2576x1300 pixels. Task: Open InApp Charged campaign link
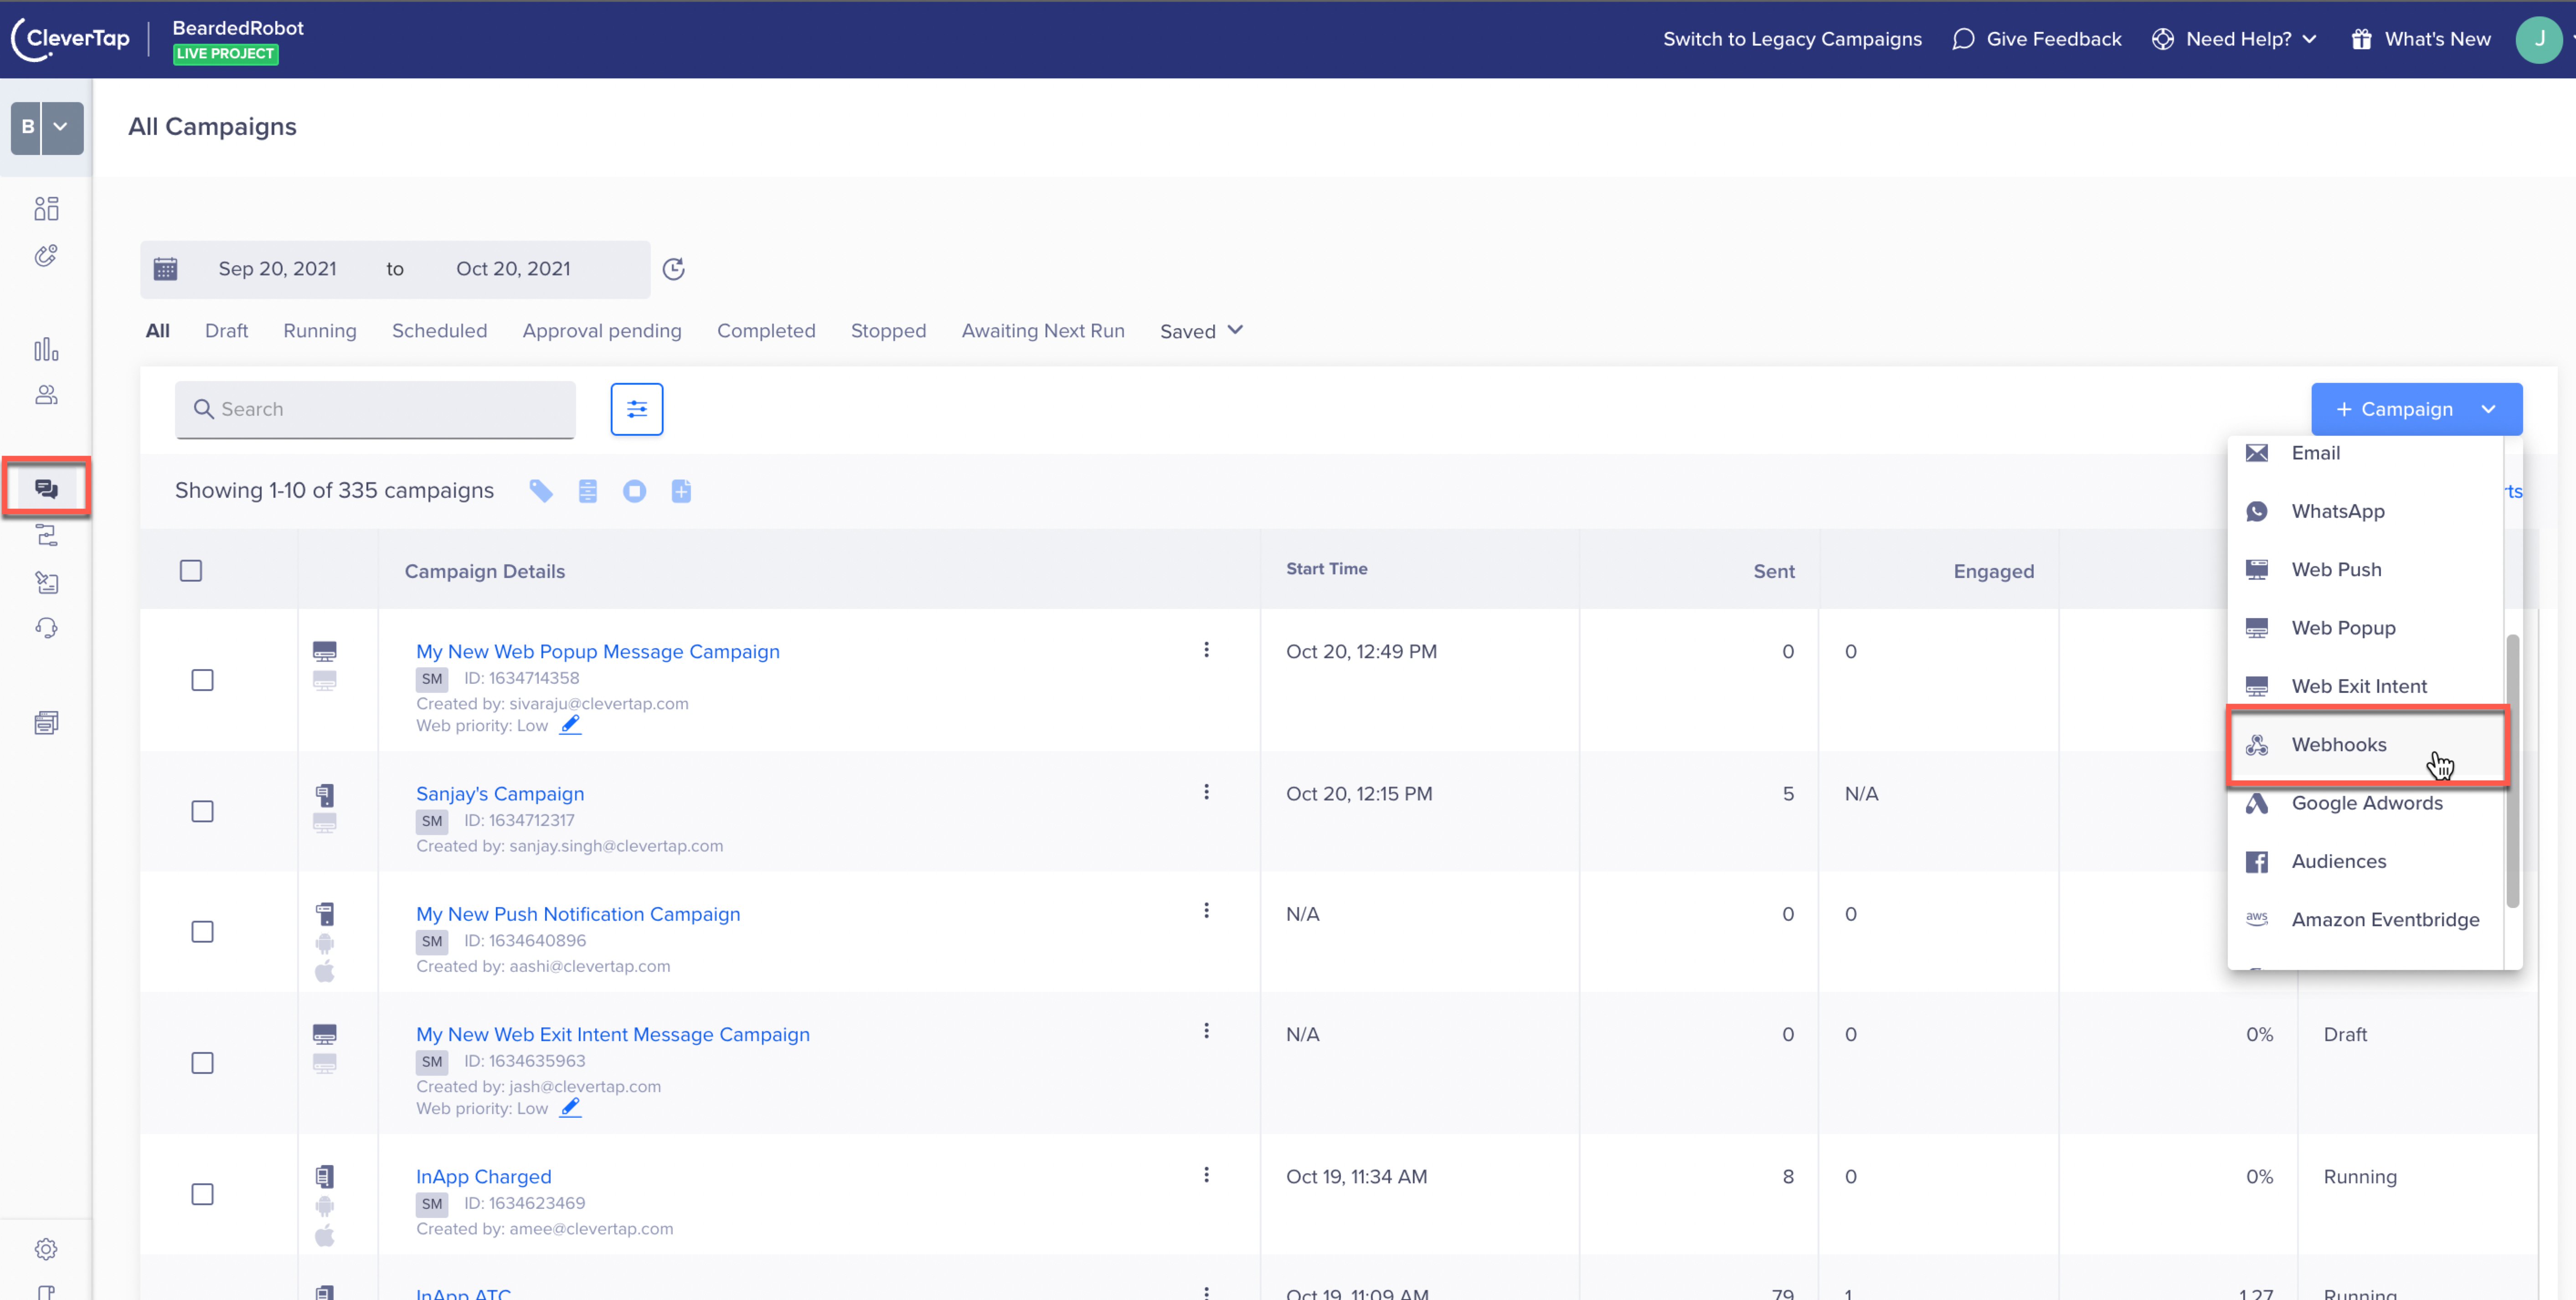pos(484,1177)
